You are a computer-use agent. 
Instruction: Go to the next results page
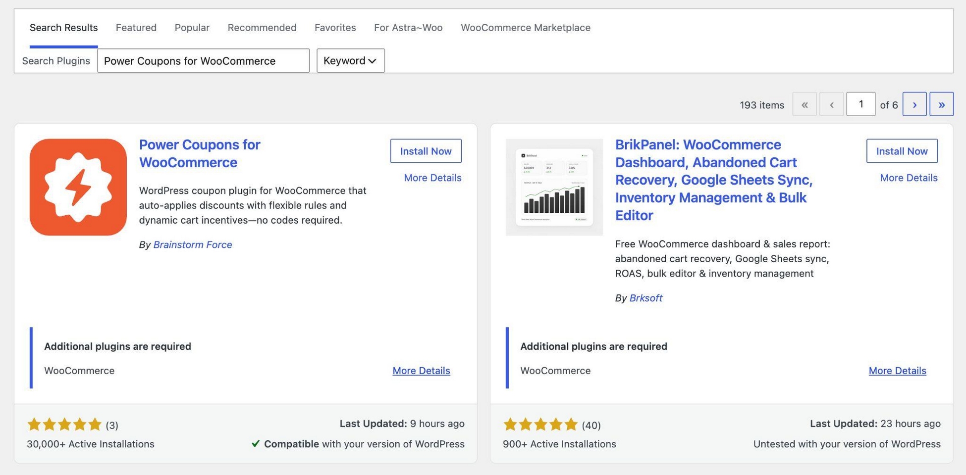pyautogui.click(x=914, y=104)
